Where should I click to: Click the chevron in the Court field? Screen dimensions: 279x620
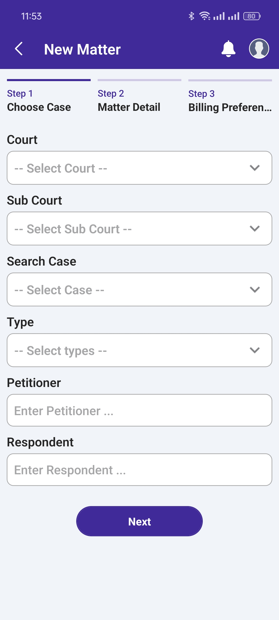pyautogui.click(x=255, y=168)
